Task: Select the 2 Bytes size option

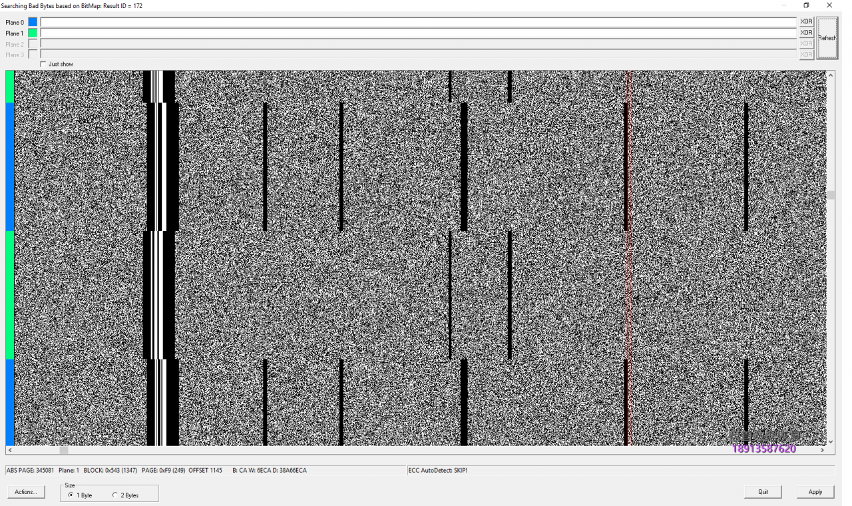Action: coord(115,495)
